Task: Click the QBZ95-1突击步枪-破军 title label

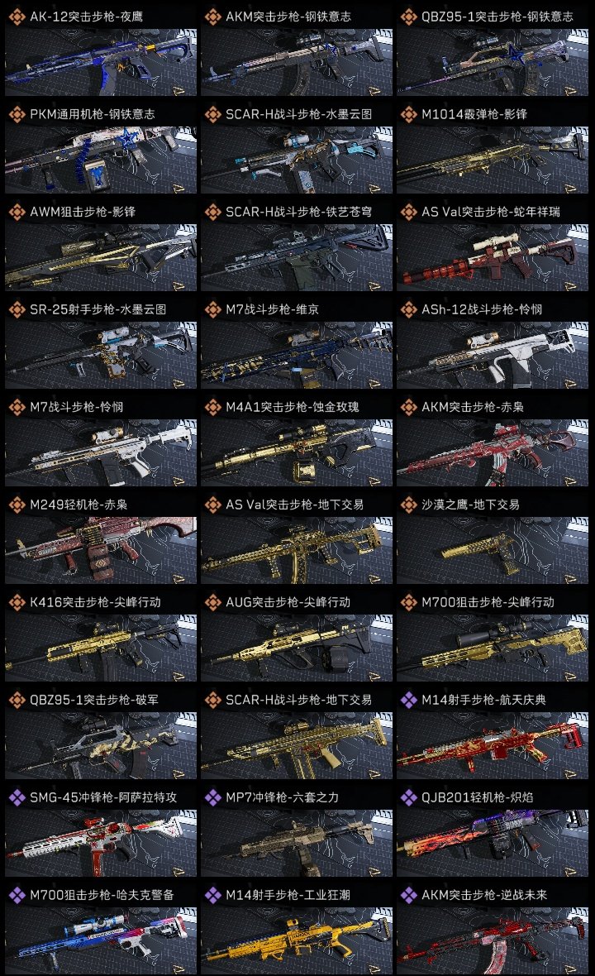Action: [x=94, y=700]
